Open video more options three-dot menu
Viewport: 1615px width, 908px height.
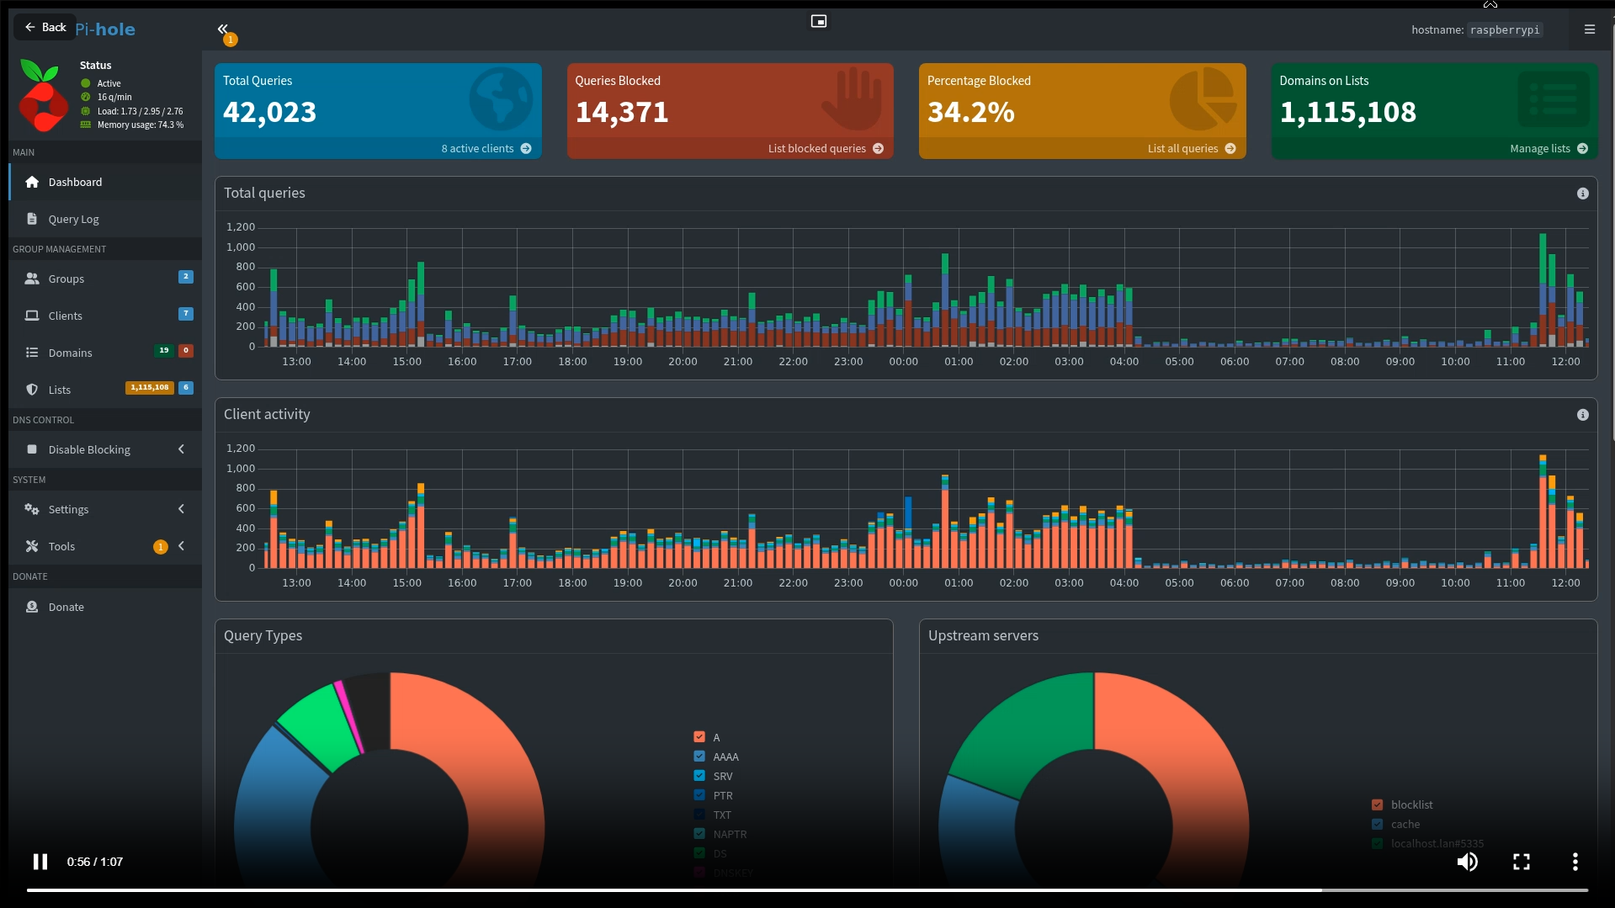click(x=1575, y=861)
